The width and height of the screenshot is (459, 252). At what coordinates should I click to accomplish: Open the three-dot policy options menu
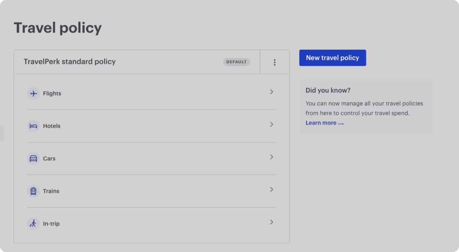pyautogui.click(x=275, y=62)
